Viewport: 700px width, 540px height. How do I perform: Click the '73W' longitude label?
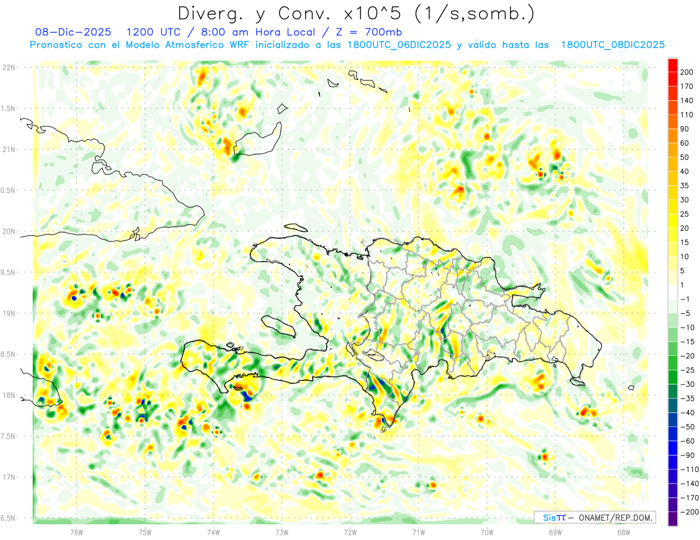pos(282,532)
